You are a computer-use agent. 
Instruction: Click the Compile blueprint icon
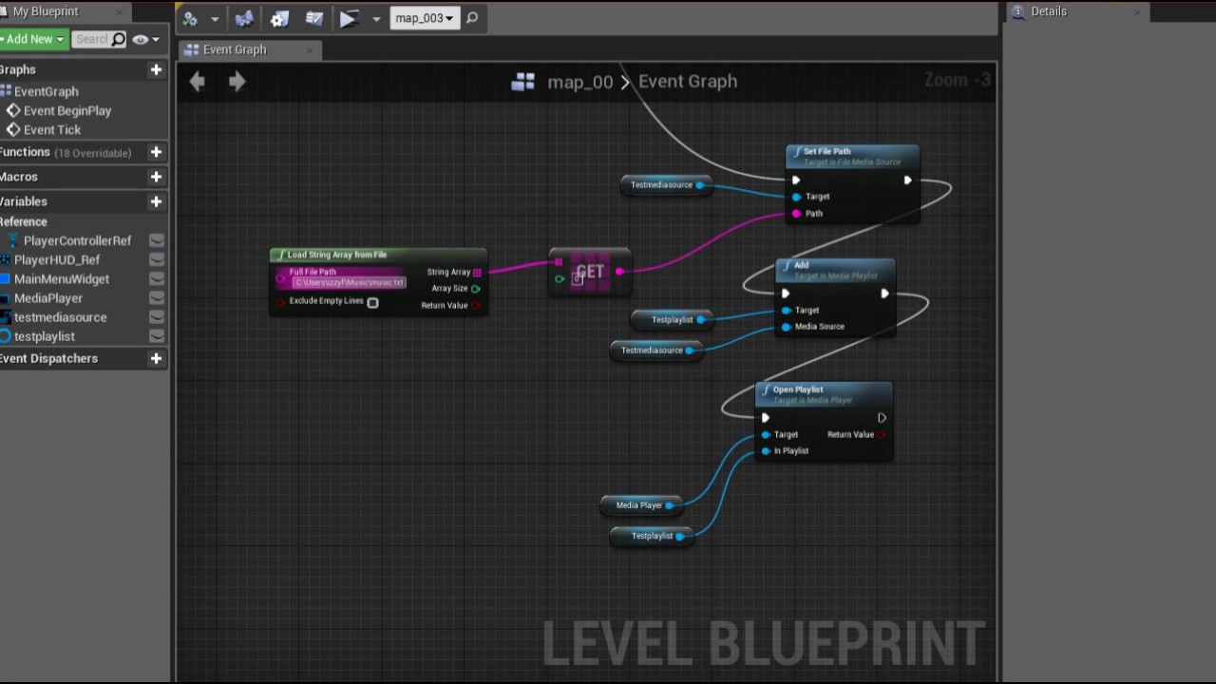pos(190,18)
